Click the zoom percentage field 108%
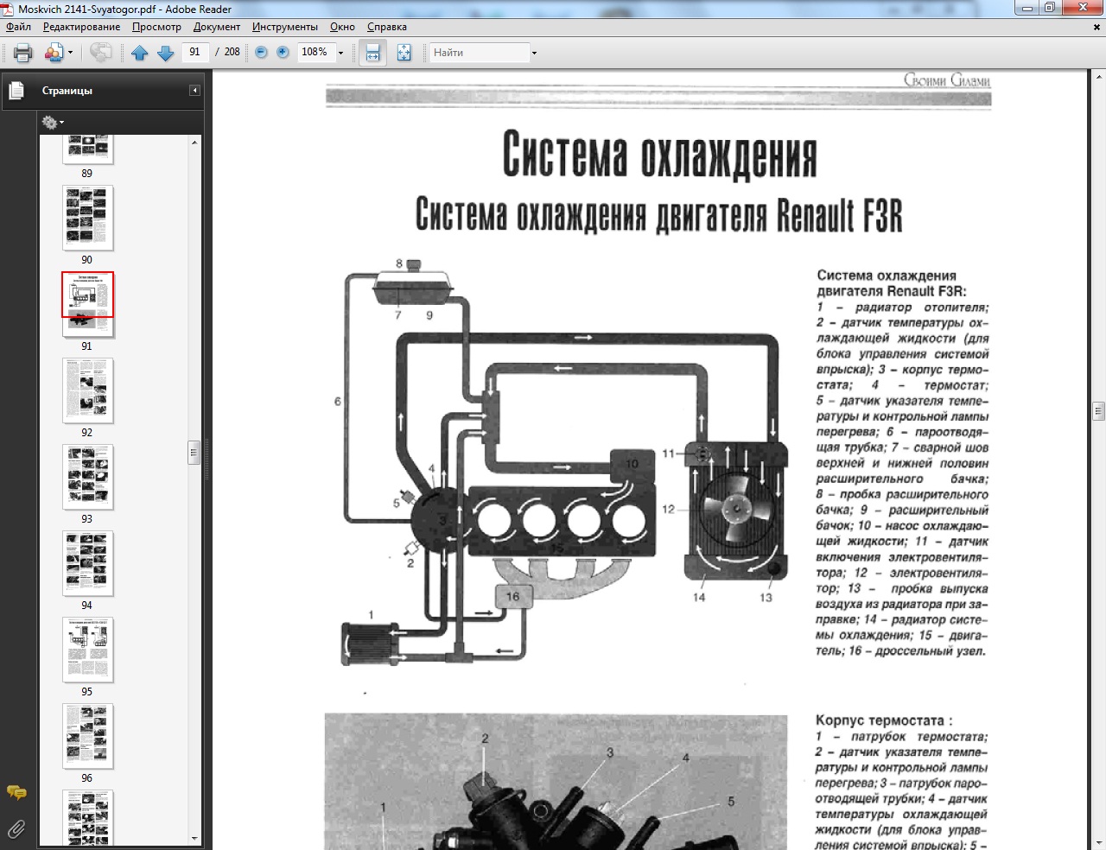This screenshot has height=850, width=1106. click(315, 52)
